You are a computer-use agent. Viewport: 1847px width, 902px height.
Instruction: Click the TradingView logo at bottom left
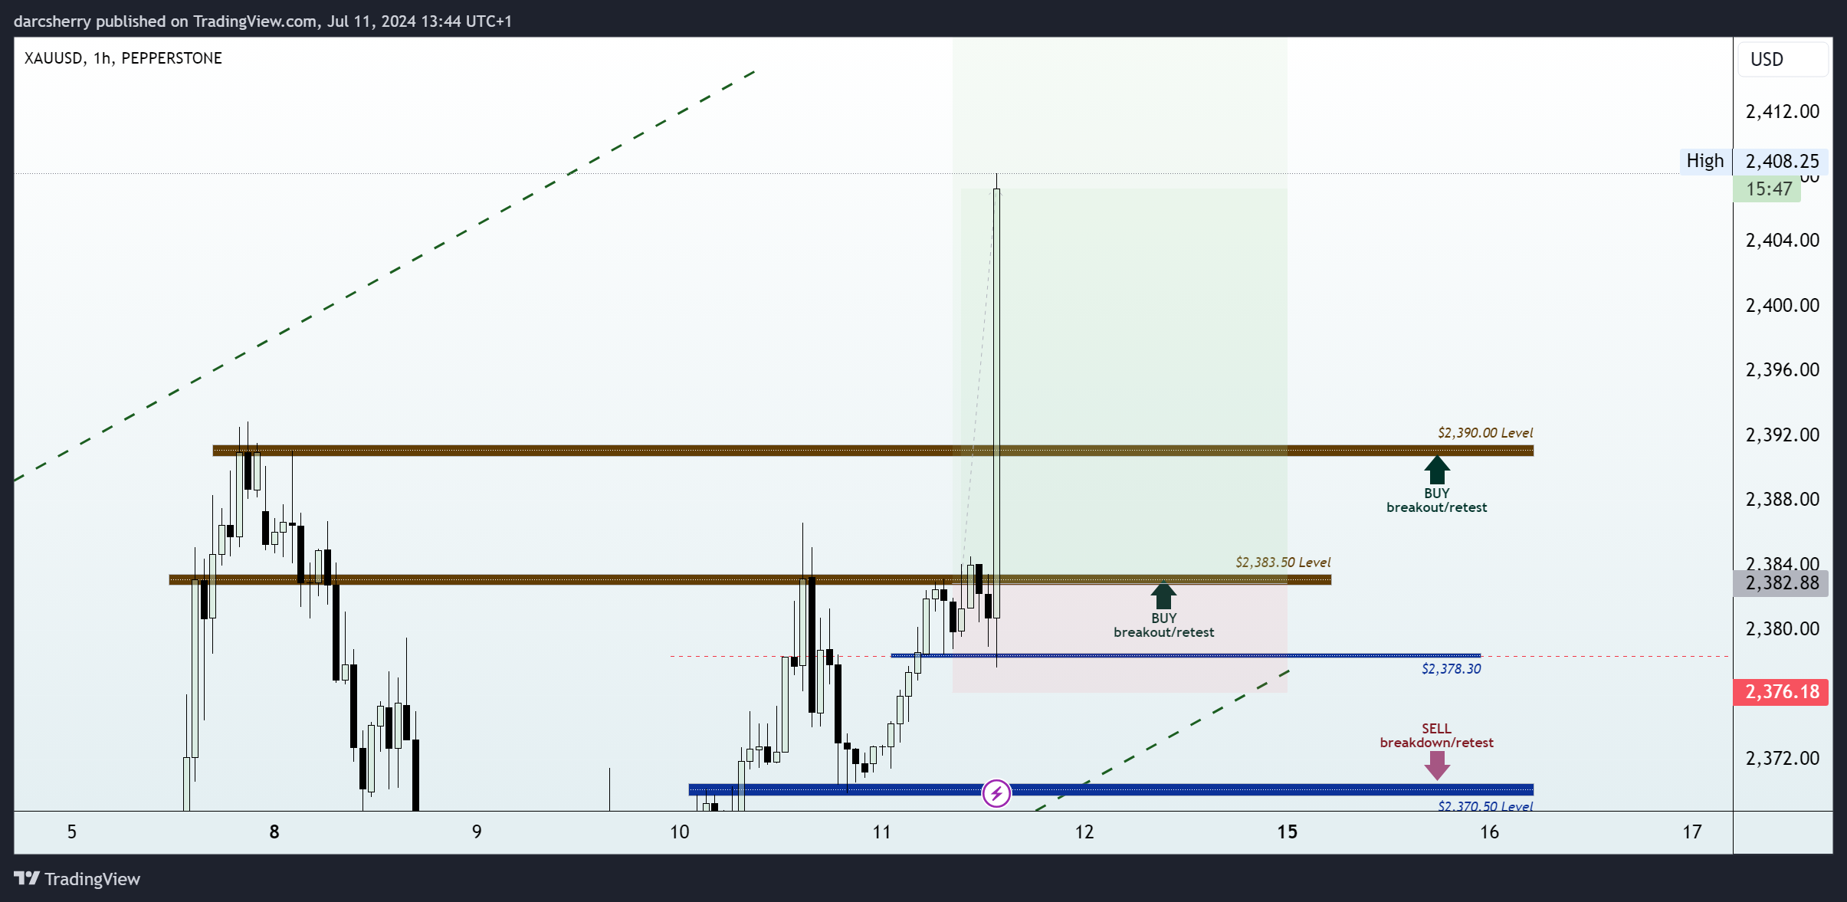(x=77, y=878)
